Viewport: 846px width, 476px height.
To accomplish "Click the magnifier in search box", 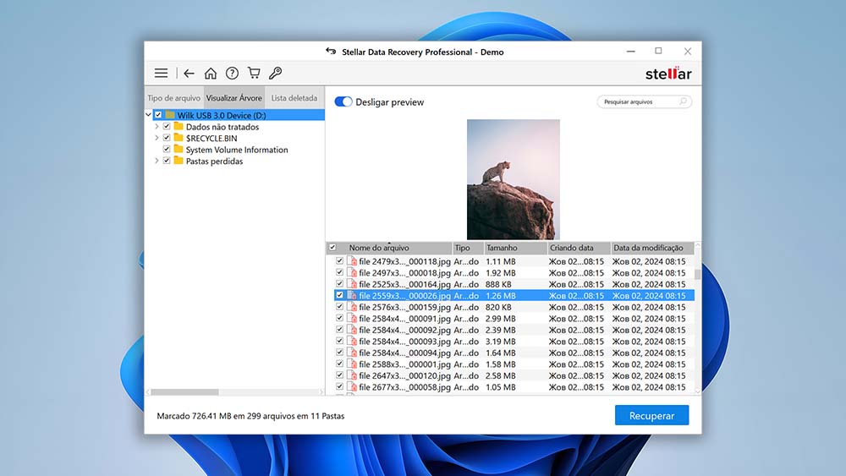I will click(x=683, y=101).
